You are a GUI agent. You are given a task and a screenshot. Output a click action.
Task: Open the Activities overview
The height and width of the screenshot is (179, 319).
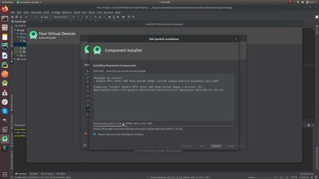click(x=7, y=2)
